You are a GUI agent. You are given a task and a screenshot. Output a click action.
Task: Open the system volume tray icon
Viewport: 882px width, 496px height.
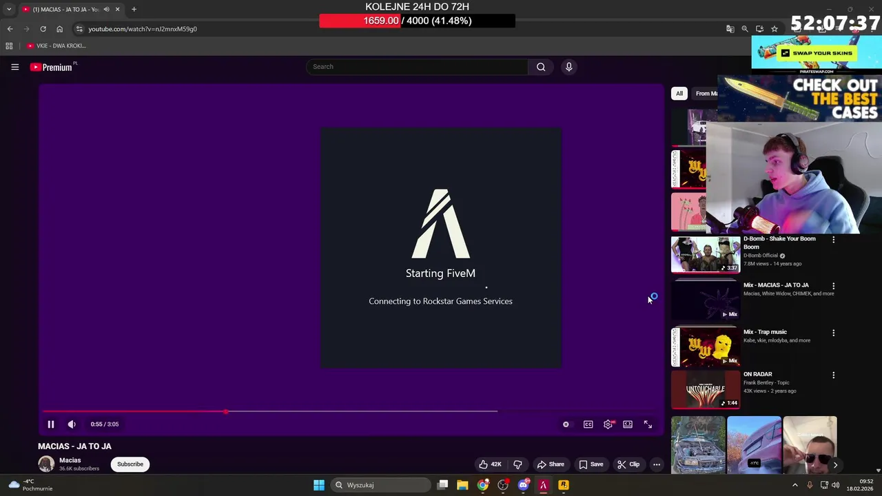(x=835, y=485)
